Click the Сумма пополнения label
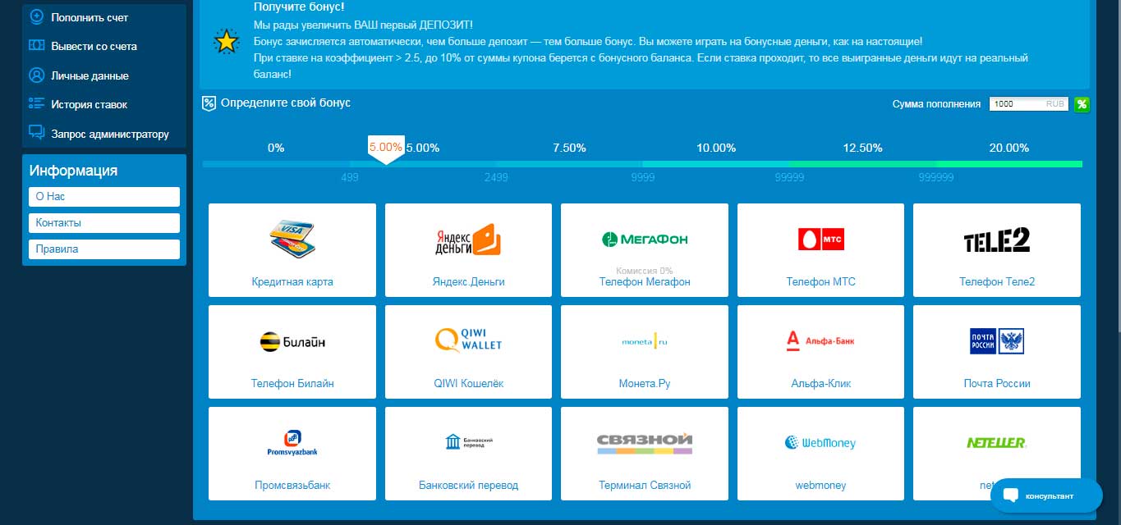The width and height of the screenshot is (1121, 525). (x=936, y=104)
